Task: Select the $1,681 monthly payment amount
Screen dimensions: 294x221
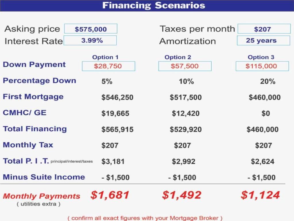Action: click(x=110, y=195)
